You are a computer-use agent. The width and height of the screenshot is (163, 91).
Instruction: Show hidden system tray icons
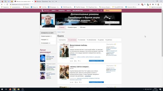144,89
